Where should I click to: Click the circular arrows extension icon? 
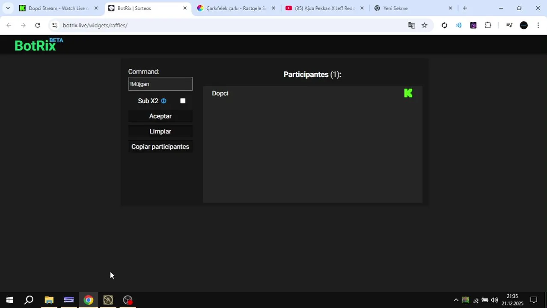[x=444, y=25]
